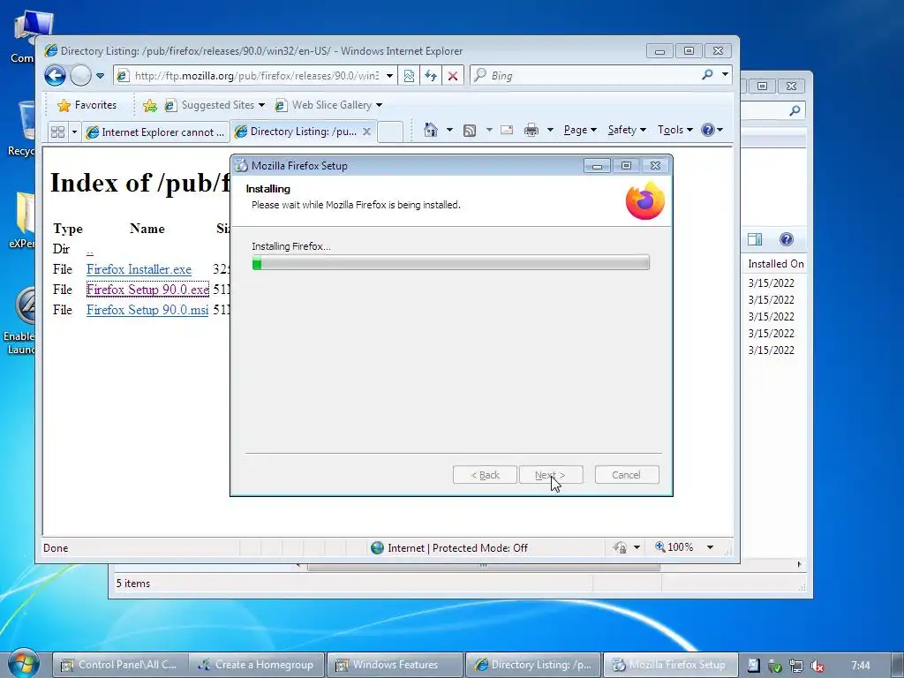The width and height of the screenshot is (904, 678).
Task: Open the search provider dropdown arrow
Action: tap(725, 74)
